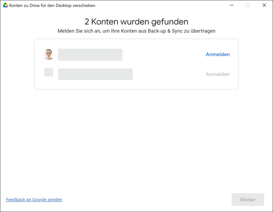
Task: Click the second account's blank avatar placeholder
Action: pyautogui.click(x=49, y=72)
